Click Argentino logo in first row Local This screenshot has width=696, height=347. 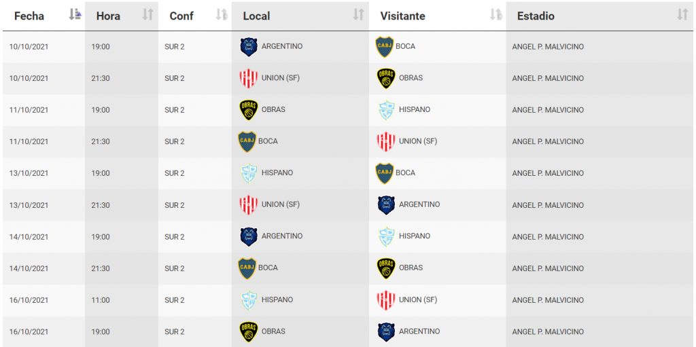(x=249, y=47)
